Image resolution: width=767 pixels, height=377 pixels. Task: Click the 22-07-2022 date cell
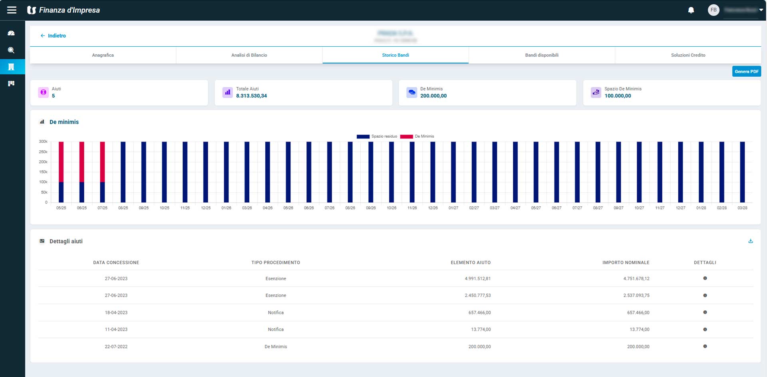click(116, 347)
